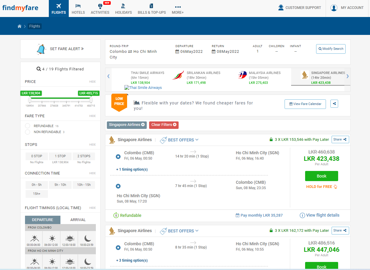
Task: Click the Modify Search button
Action: click(331, 49)
